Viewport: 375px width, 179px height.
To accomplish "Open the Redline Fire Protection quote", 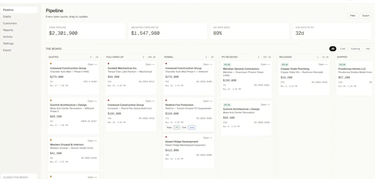I will [x=208, y=101].
